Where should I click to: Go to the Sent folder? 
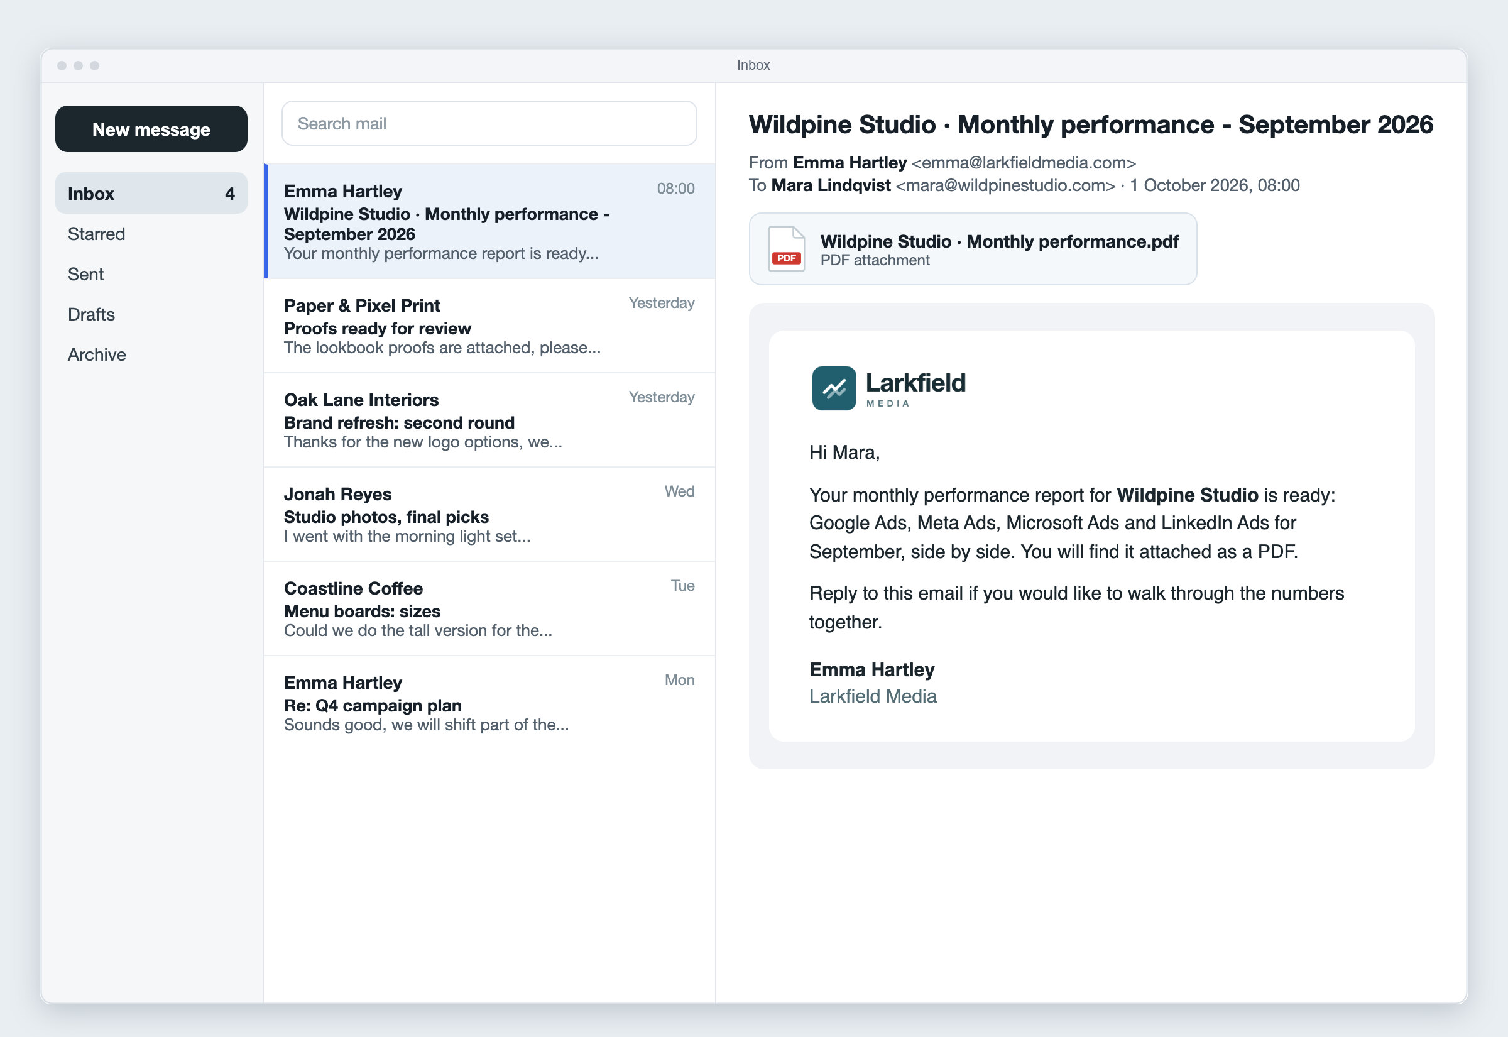(85, 274)
